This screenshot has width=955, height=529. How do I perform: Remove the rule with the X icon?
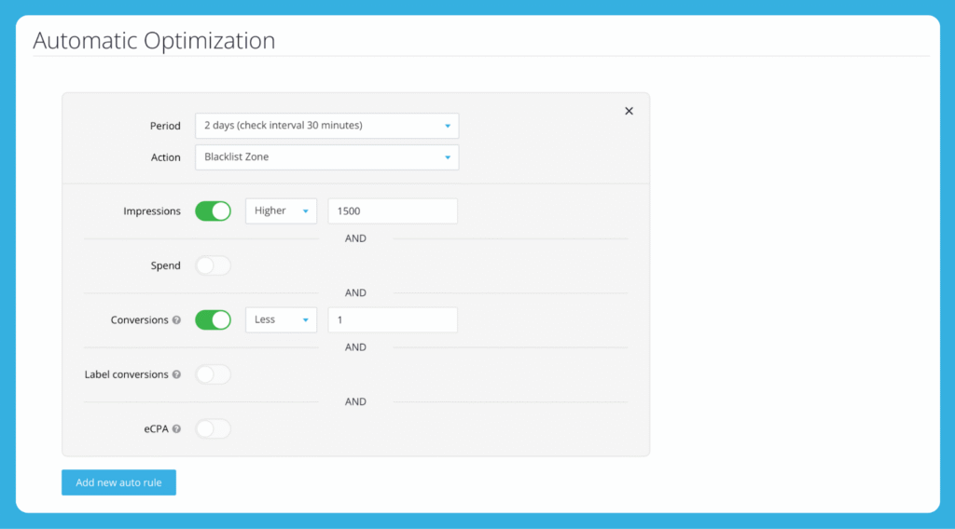coord(629,111)
